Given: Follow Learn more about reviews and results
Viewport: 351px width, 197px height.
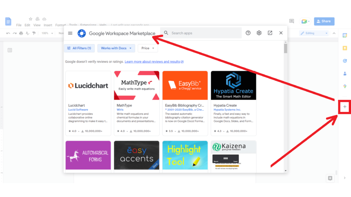Looking at the screenshot, I should tap(154, 62).
